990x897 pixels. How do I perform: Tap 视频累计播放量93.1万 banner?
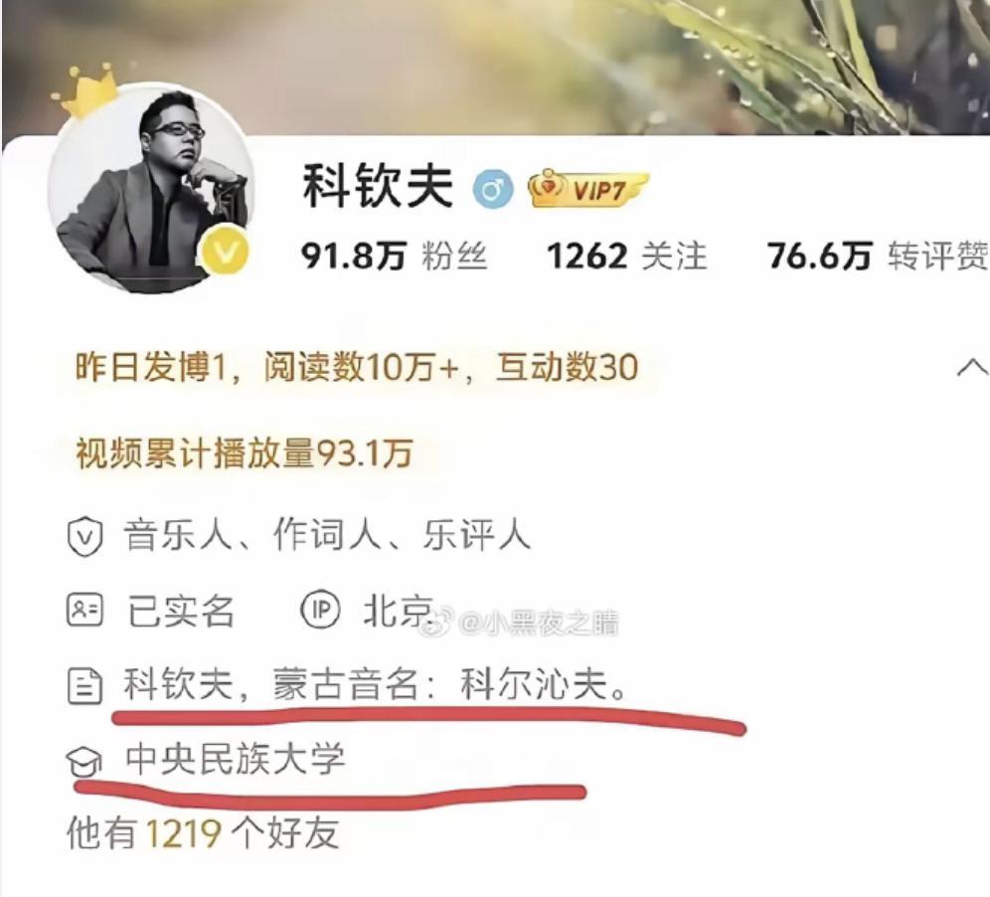coord(245,452)
